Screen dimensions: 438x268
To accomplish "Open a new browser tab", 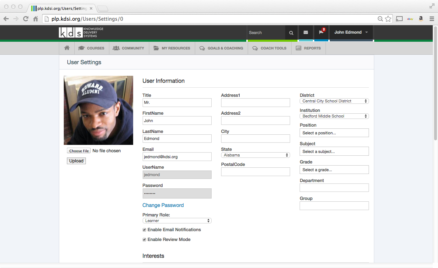I will point(102,8).
